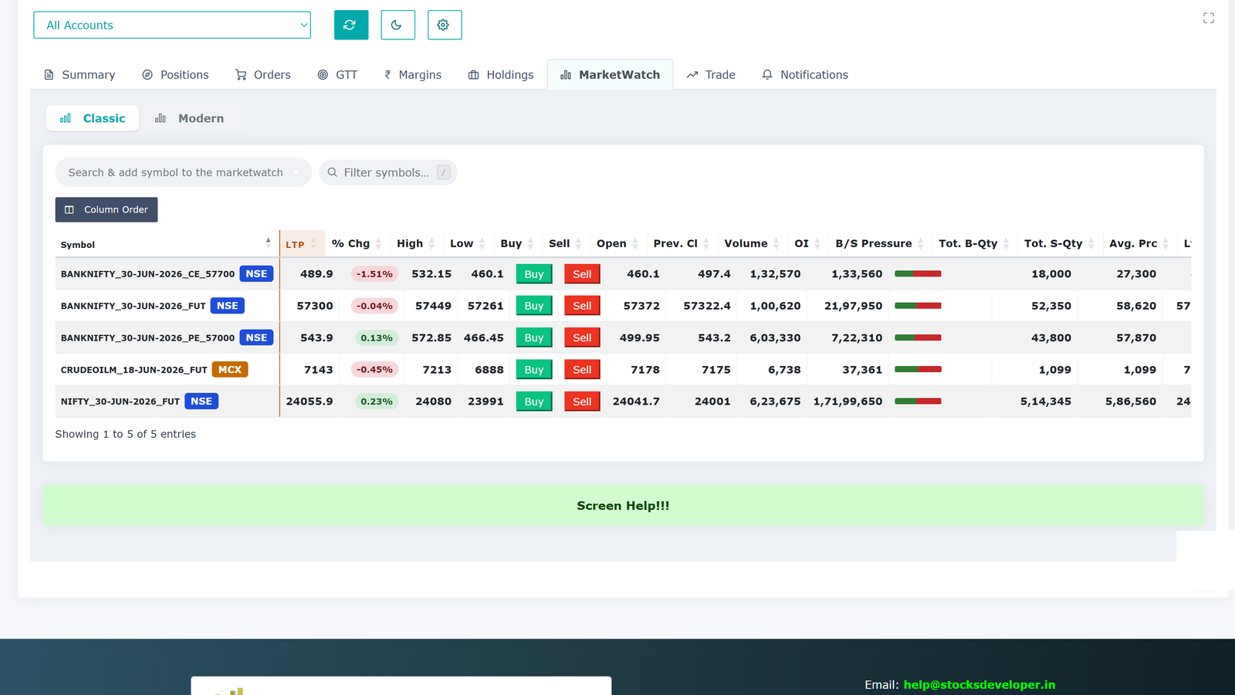
Task: Sort by OI column
Action: [x=808, y=243]
